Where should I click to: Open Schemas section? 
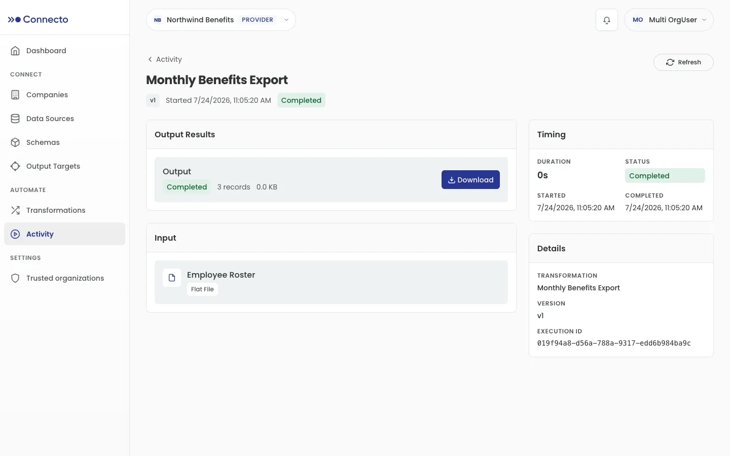64,142
